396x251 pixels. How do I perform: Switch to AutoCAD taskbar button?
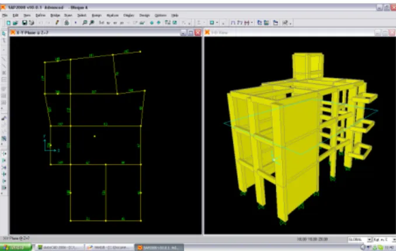click(60, 247)
